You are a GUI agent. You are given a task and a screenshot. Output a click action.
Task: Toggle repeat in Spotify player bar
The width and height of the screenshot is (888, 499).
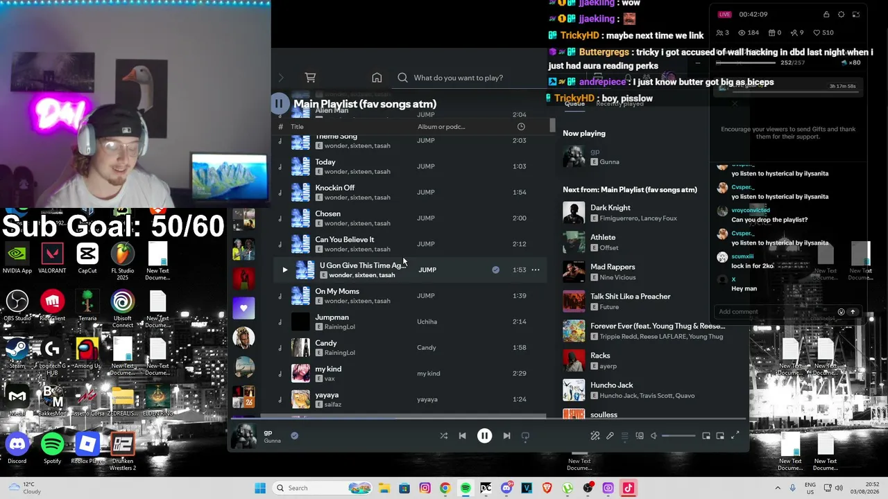click(525, 436)
